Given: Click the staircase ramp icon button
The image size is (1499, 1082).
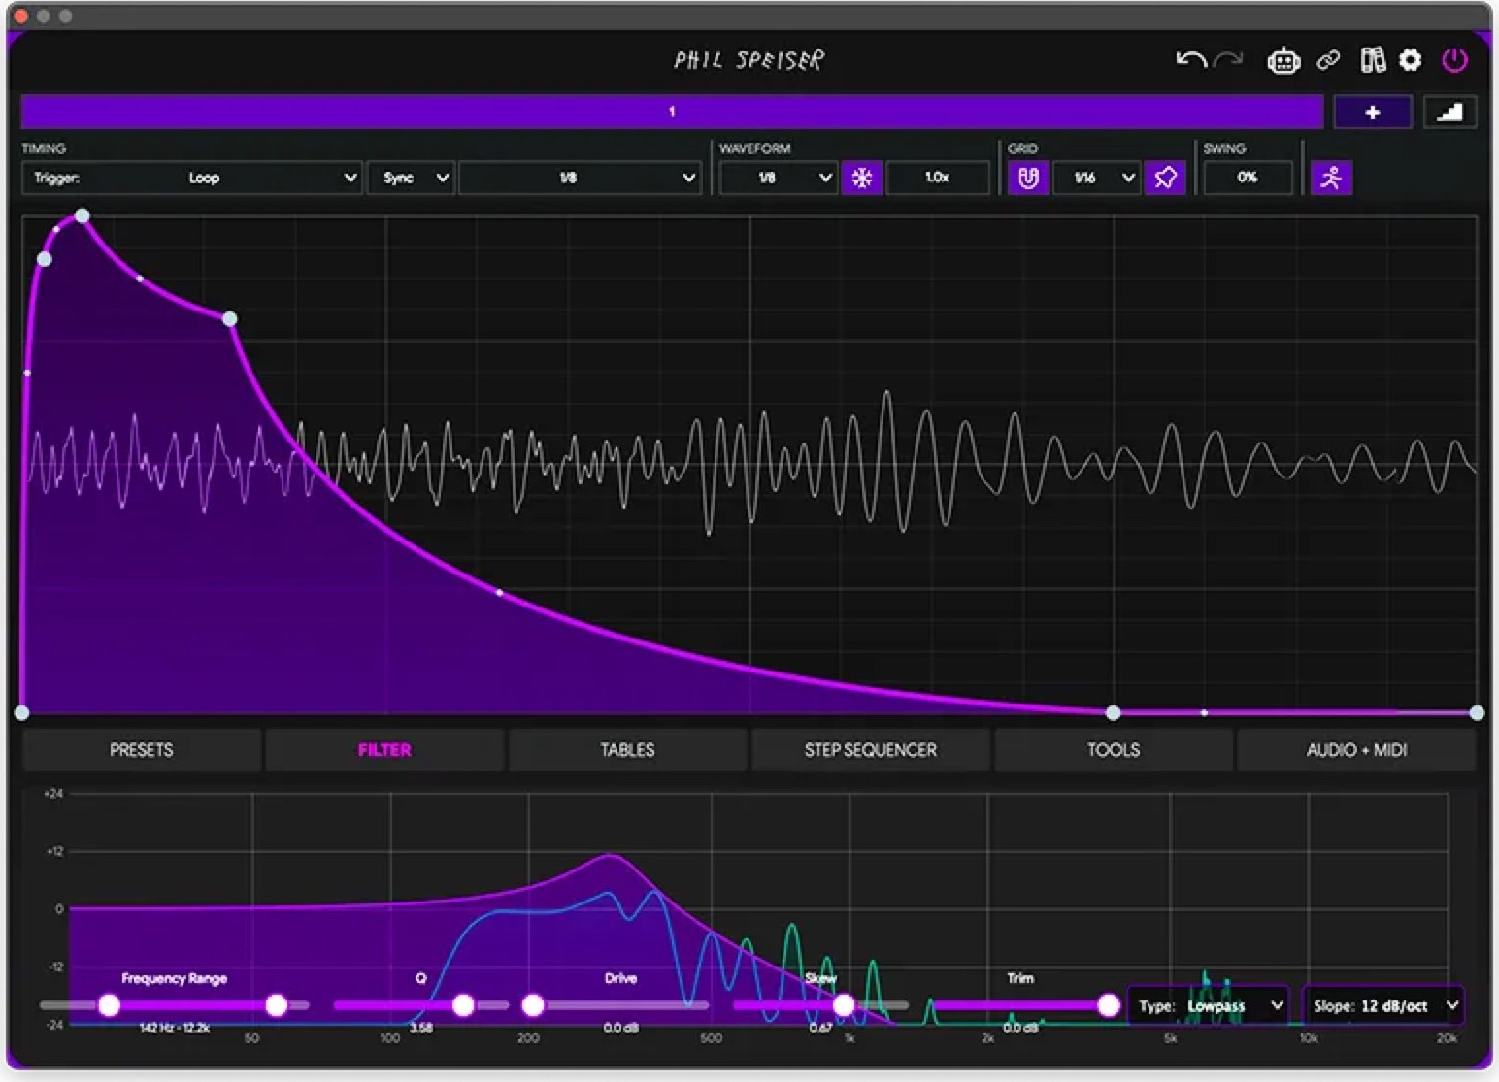Looking at the screenshot, I should coord(1449,113).
